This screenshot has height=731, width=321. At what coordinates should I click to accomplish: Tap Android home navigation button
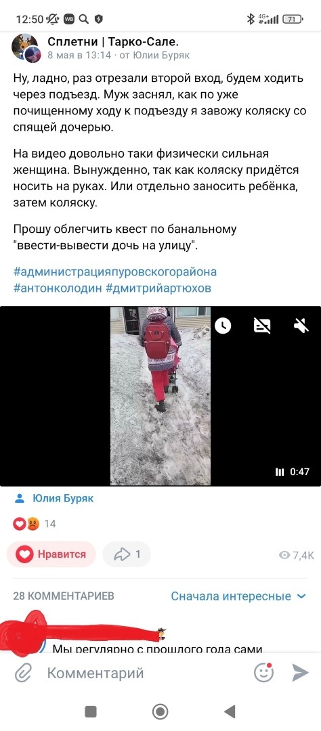[160, 711]
